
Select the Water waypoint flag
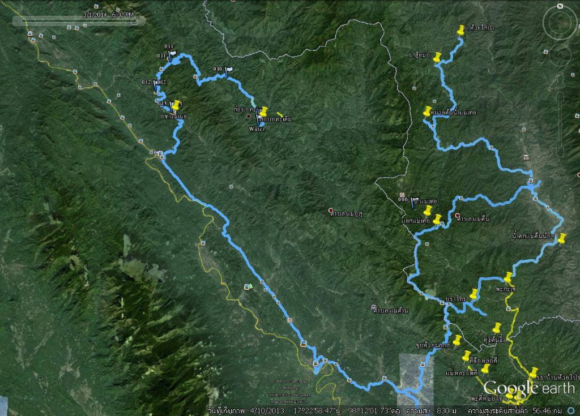[x=258, y=121]
